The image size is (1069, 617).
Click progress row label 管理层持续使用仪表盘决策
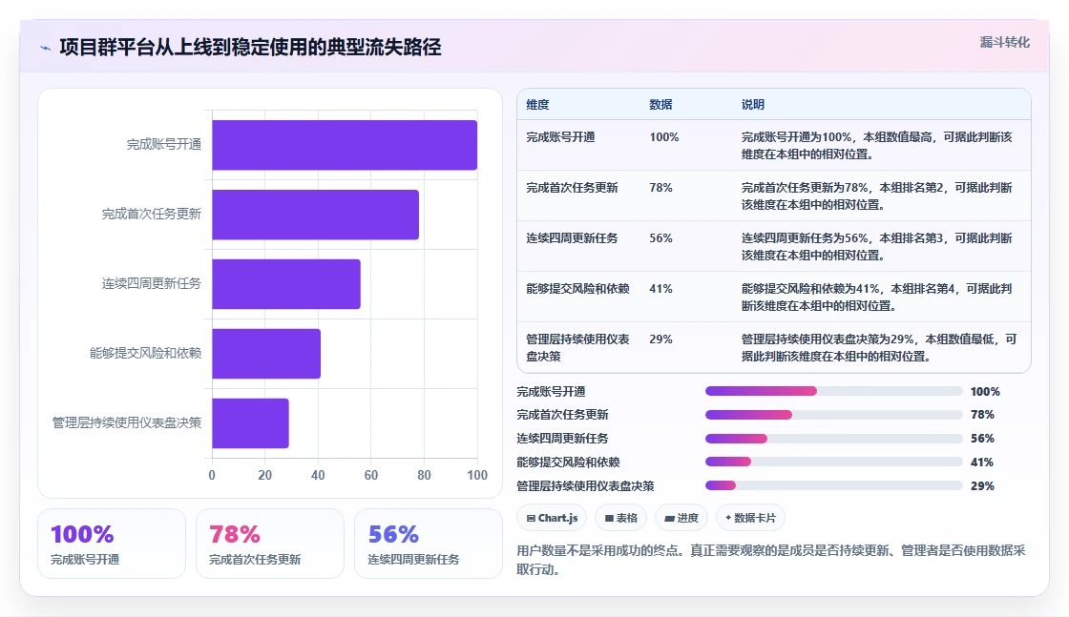click(x=585, y=486)
